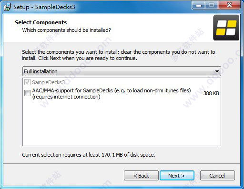Click the 388 KB size value

[x=211, y=93]
